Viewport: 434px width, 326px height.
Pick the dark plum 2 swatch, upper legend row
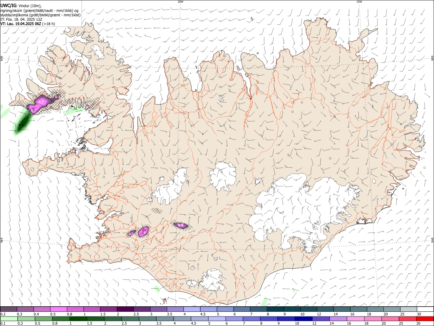125,309
